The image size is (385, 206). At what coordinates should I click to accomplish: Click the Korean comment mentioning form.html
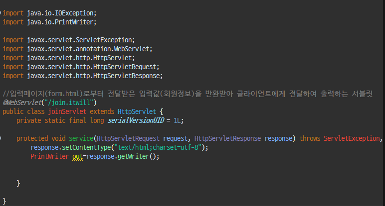(188, 94)
